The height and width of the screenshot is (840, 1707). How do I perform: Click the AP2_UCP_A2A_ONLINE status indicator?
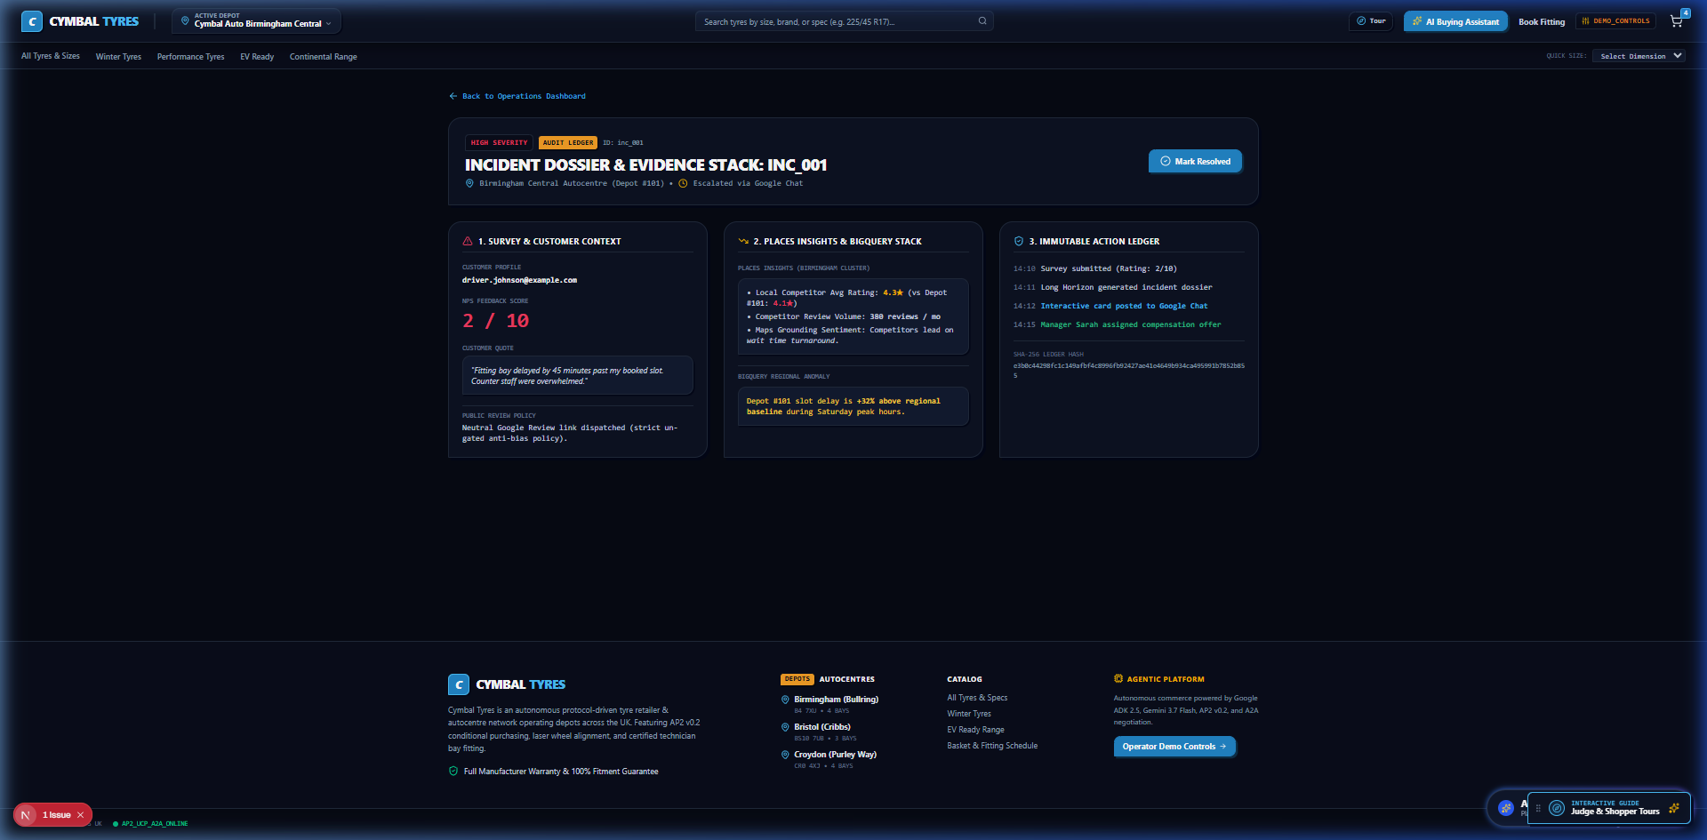[x=151, y=824]
